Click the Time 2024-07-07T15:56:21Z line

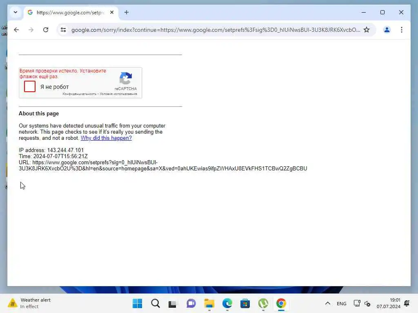pyautogui.click(x=53, y=156)
